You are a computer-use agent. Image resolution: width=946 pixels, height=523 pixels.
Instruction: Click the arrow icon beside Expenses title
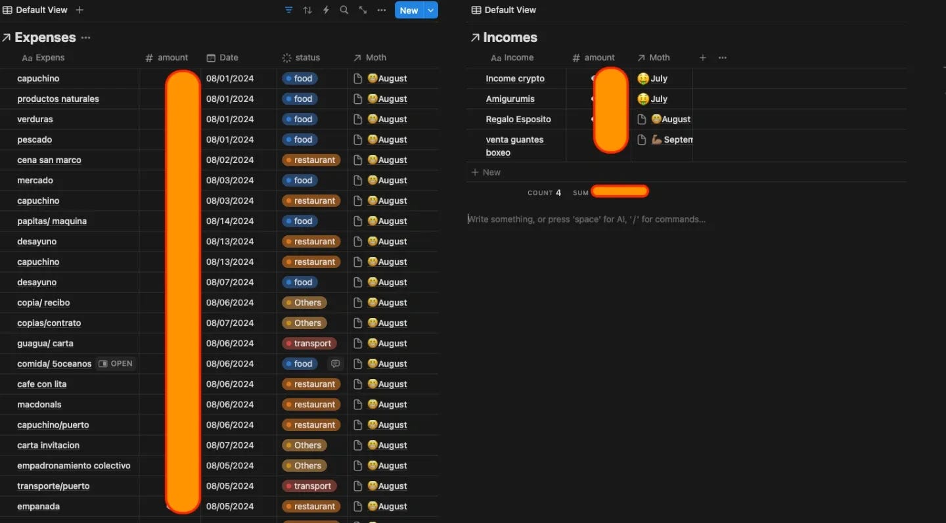tap(7, 38)
